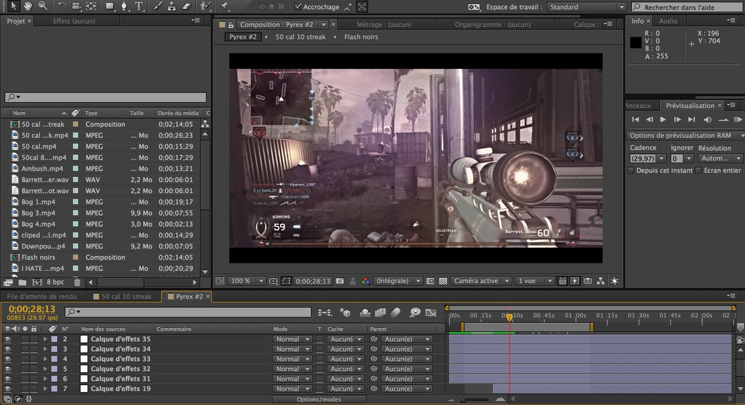Click the 8 bpc color depth button
The width and height of the screenshot is (745, 405).
[x=55, y=283]
